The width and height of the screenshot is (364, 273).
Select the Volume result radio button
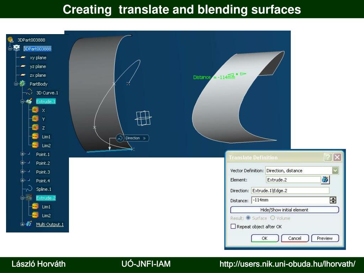[273, 218]
